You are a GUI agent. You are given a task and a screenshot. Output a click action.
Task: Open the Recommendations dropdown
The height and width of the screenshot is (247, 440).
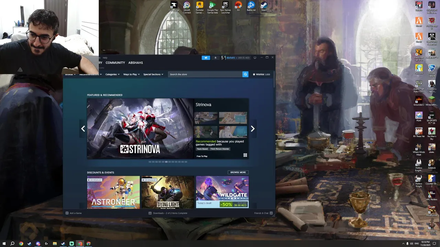(x=90, y=74)
